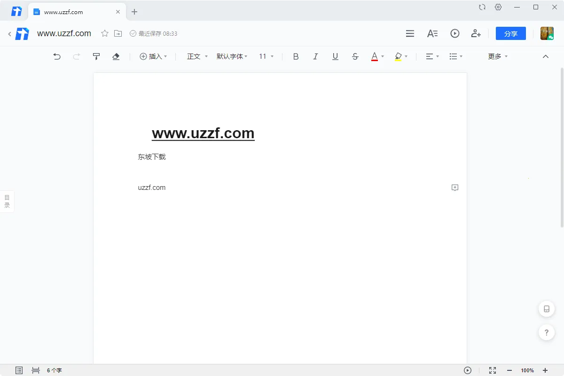This screenshot has height=376, width=564.
Task: Click the move-to-folder icon
Action: (118, 33)
